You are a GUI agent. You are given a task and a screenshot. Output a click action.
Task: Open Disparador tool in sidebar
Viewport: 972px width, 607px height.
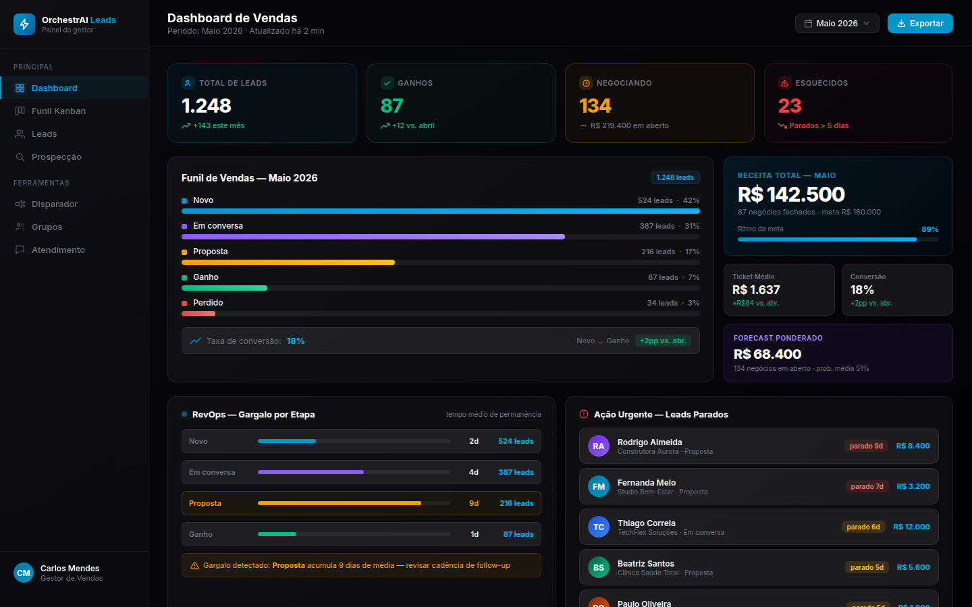[x=74, y=204]
